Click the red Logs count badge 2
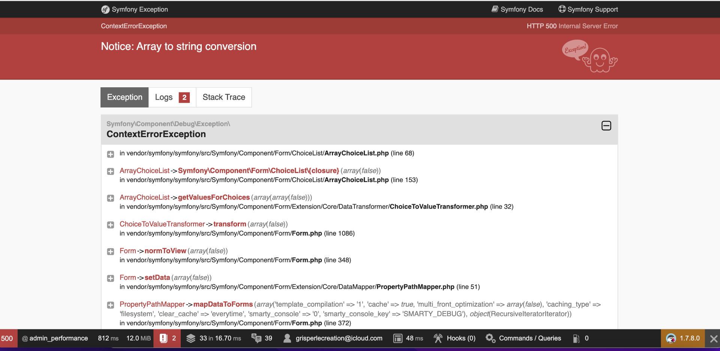 pyautogui.click(x=184, y=97)
